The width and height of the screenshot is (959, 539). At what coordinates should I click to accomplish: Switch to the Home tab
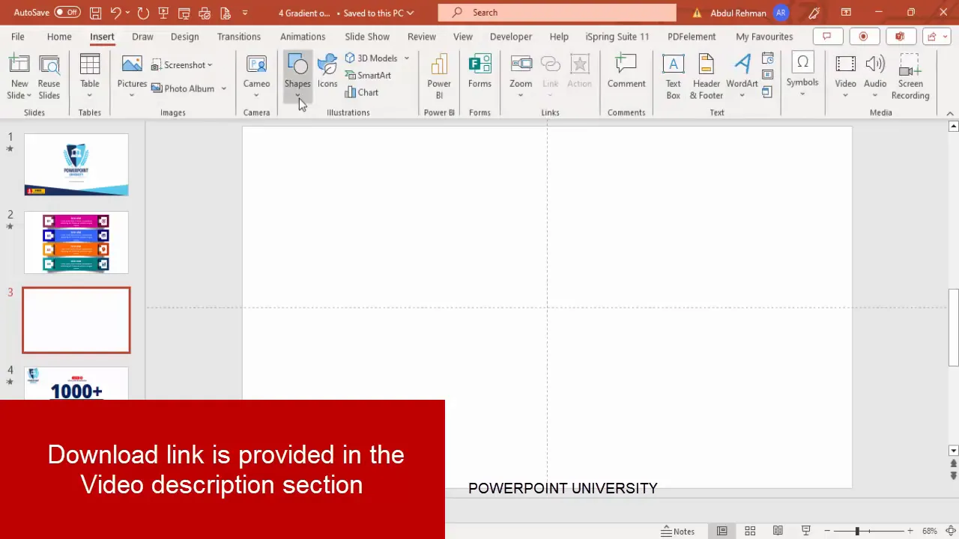coord(59,37)
